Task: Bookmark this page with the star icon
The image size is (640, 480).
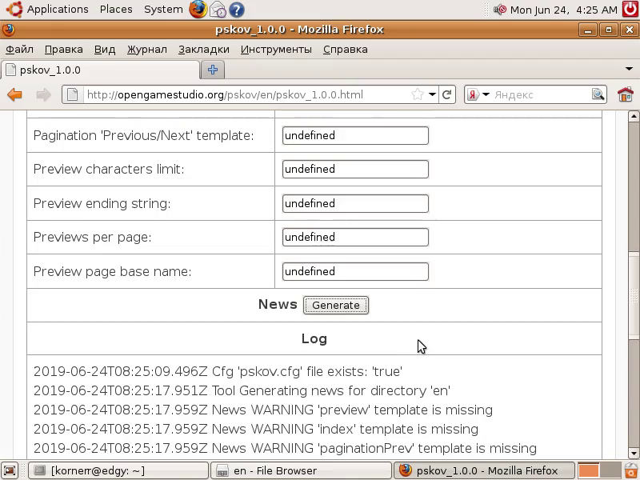Action: pos(417,94)
